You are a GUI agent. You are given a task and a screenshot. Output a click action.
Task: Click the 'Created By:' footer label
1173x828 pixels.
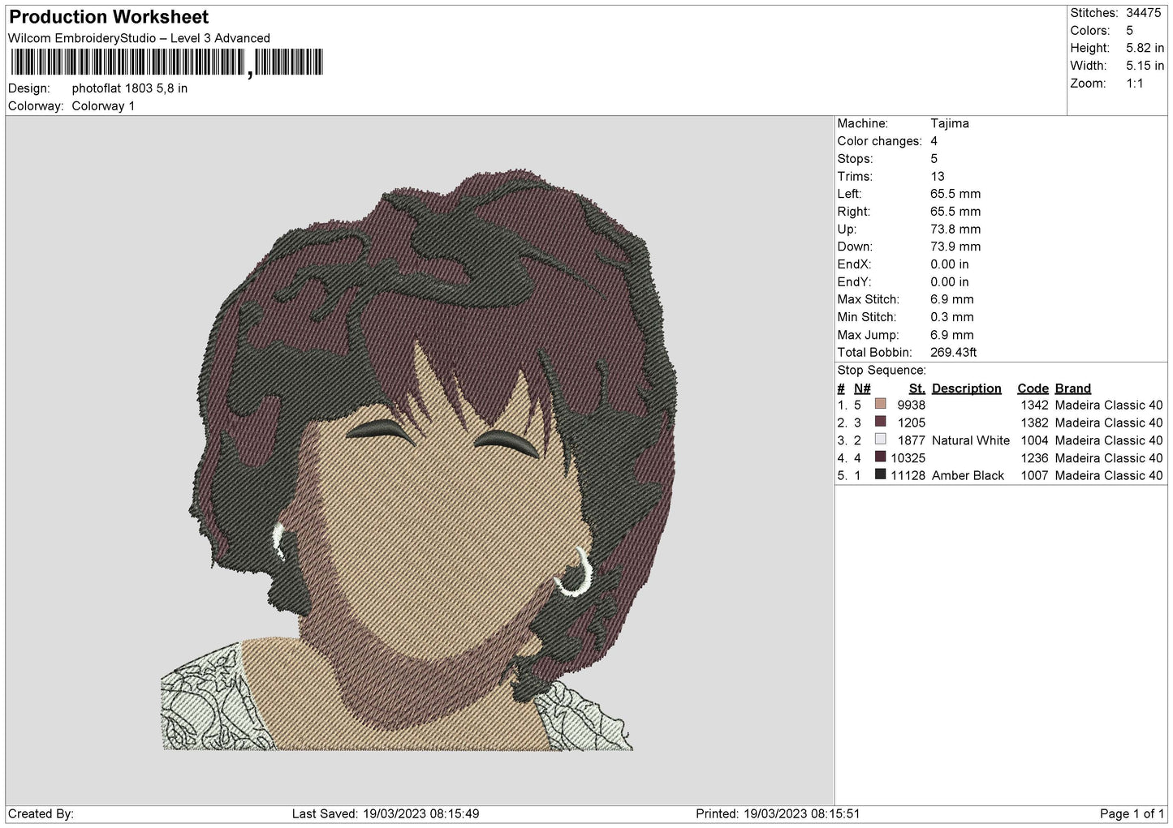41,813
